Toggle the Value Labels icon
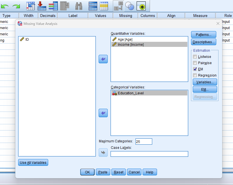This screenshot has width=233, height=185. click(118, 6)
